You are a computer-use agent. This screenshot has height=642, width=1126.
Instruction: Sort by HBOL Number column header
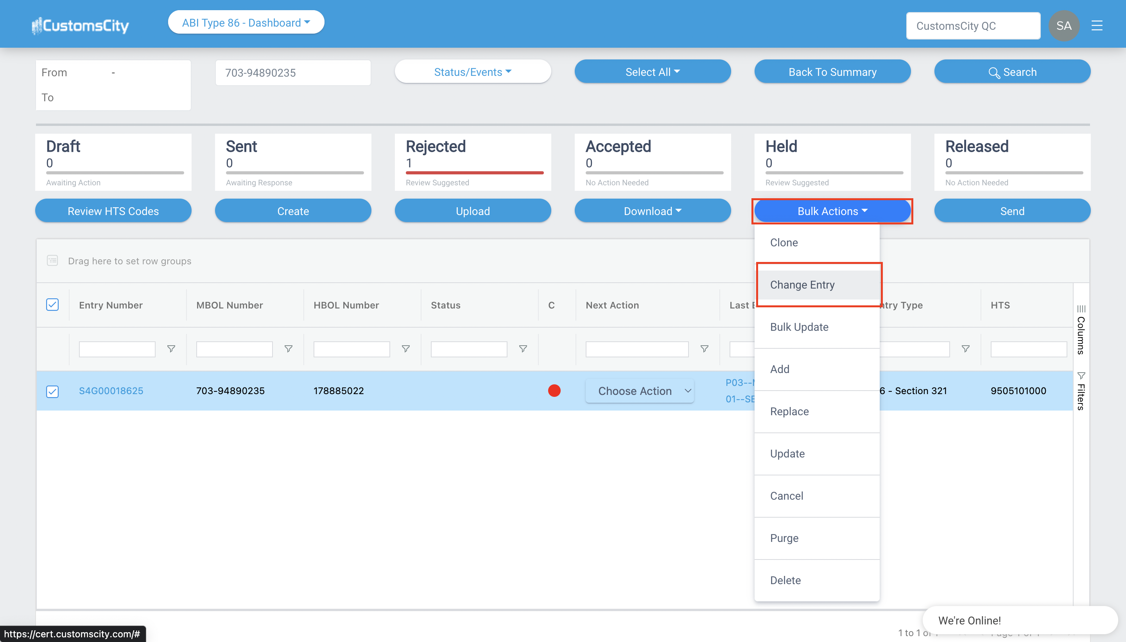click(x=346, y=305)
